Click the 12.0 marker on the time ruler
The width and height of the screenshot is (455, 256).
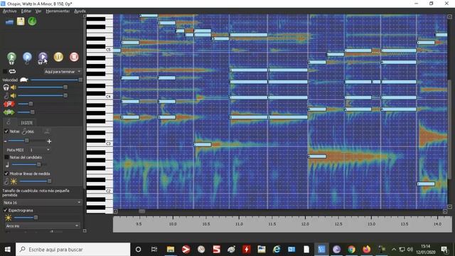point(305,224)
